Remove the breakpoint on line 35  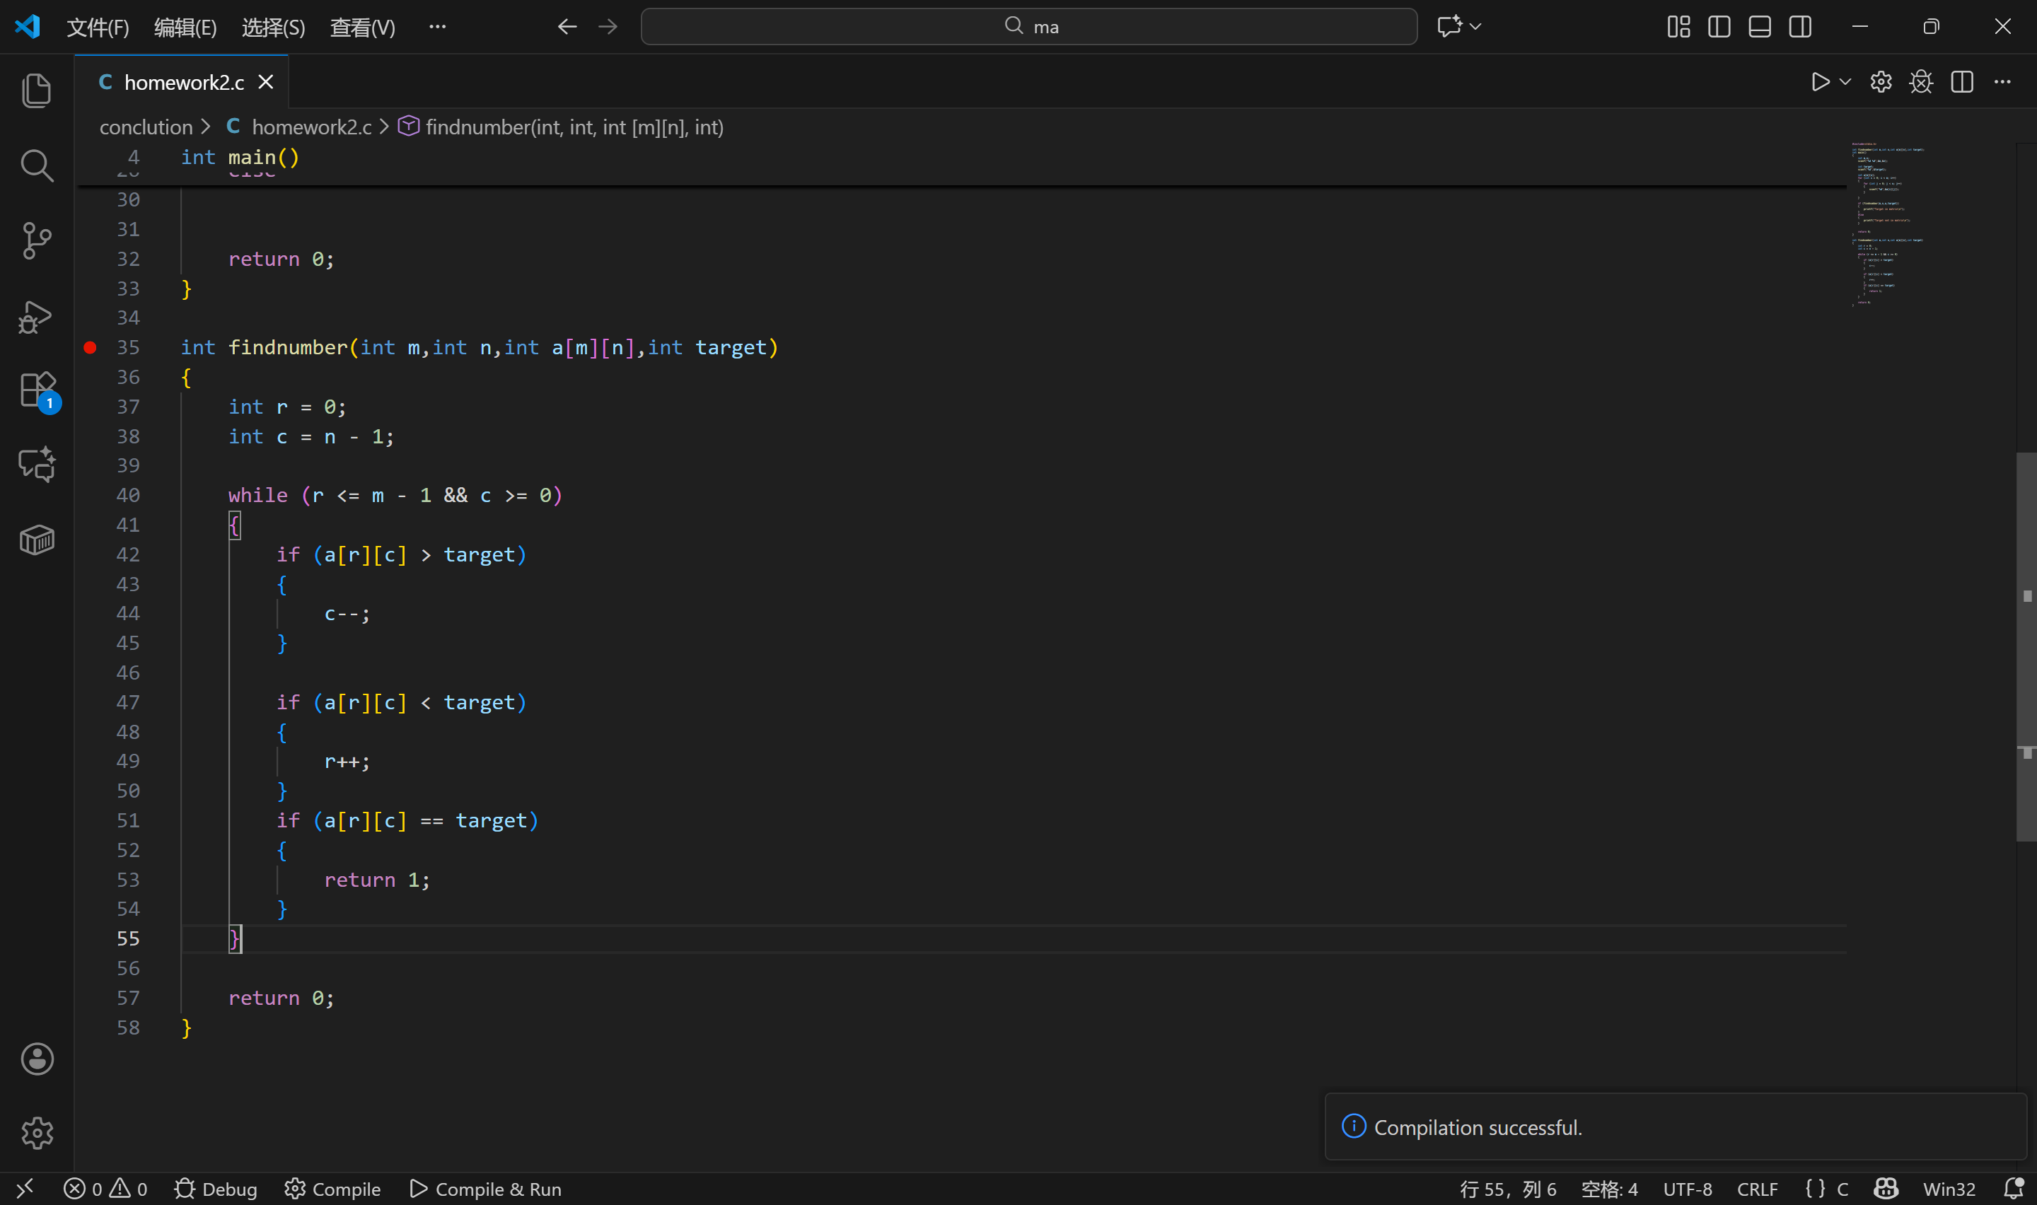click(x=90, y=347)
